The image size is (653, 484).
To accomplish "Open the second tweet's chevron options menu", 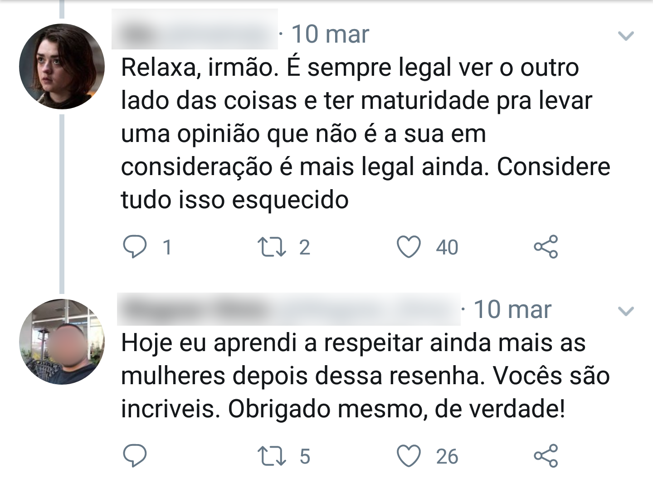I will click(626, 311).
